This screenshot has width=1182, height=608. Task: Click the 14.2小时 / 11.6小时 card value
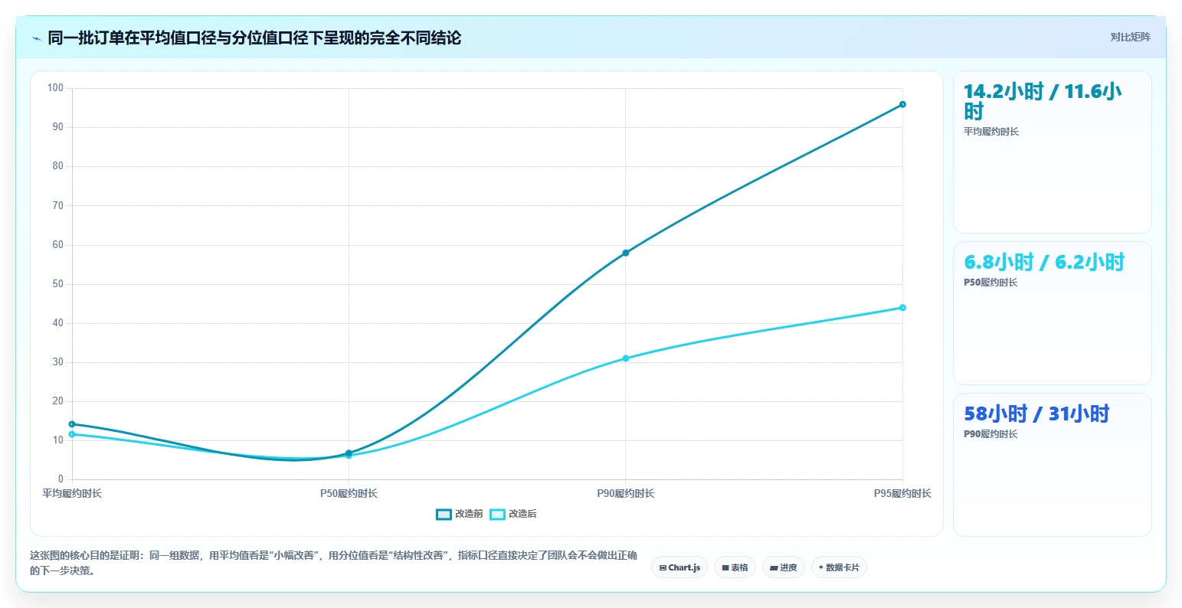[x=1043, y=101]
